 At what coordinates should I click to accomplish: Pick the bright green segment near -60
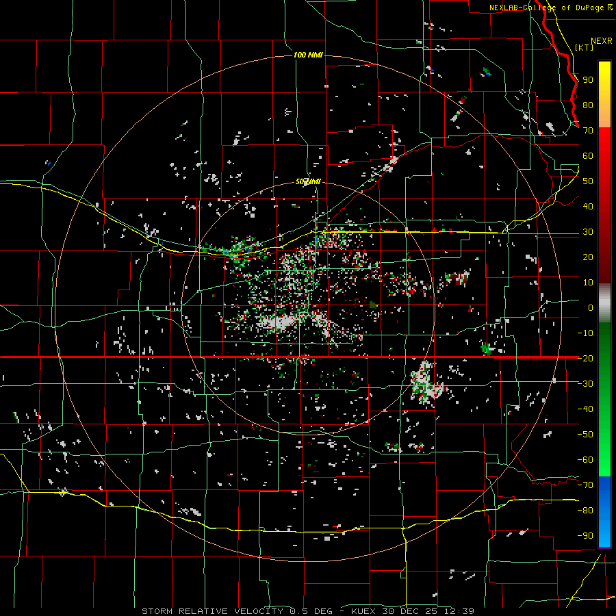click(x=604, y=460)
